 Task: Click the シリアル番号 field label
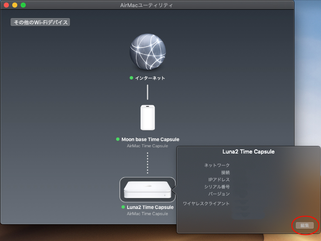217,187
